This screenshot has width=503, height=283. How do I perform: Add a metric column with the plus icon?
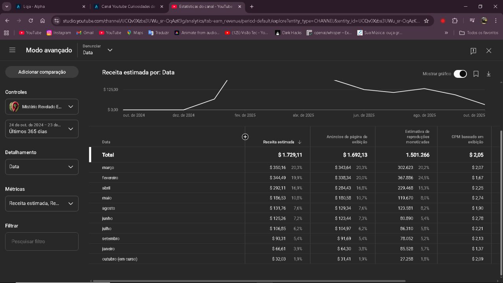click(x=245, y=137)
